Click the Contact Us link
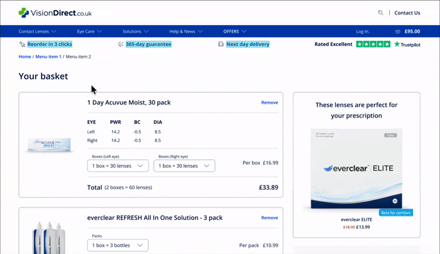 [407, 13]
